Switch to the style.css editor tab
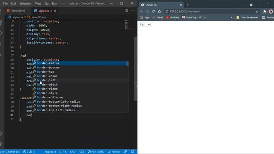274x154 pixels. (44, 11)
